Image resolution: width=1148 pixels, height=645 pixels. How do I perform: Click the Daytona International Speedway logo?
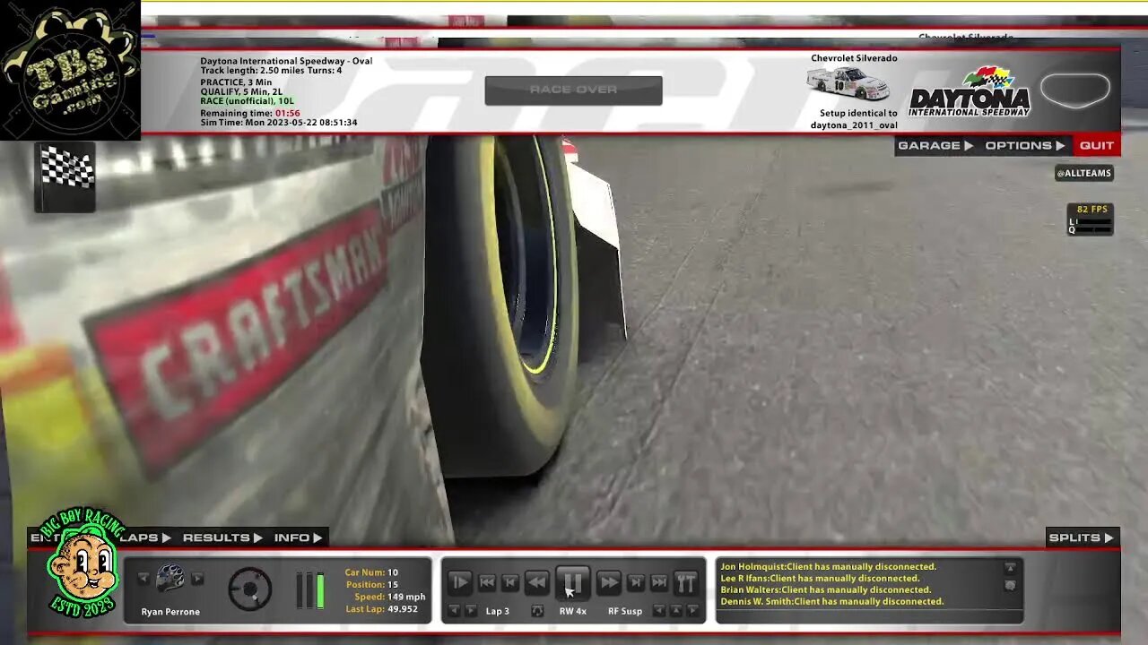(970, 91)
